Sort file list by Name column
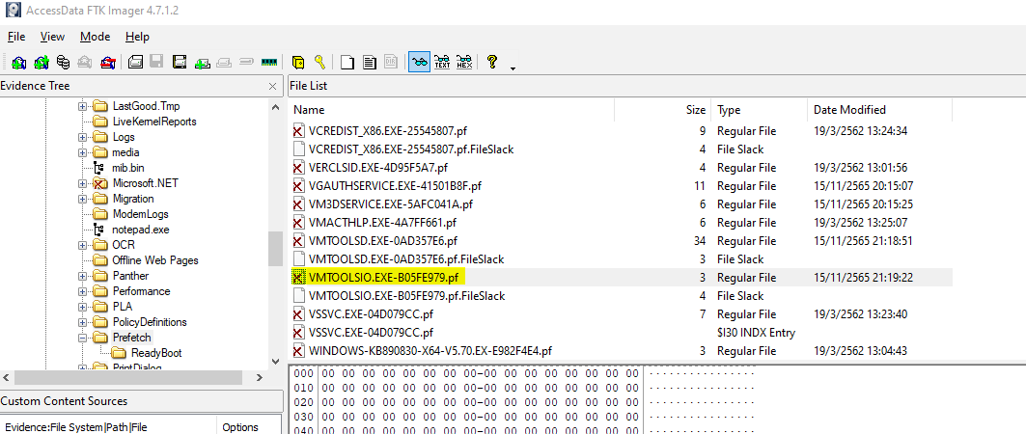The image size is (1026, 434). [452, 110]
